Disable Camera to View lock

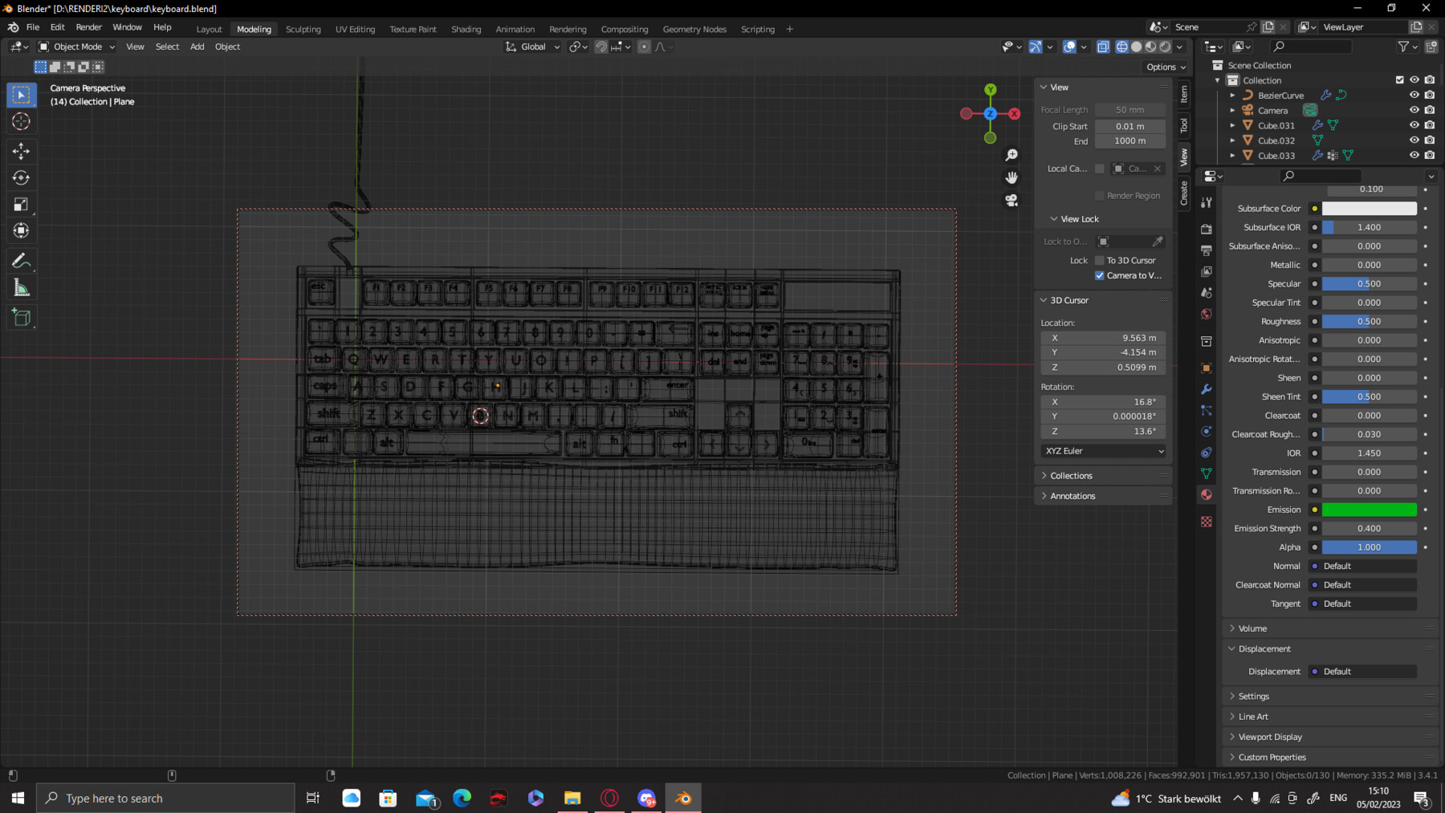click(1101, 275)
